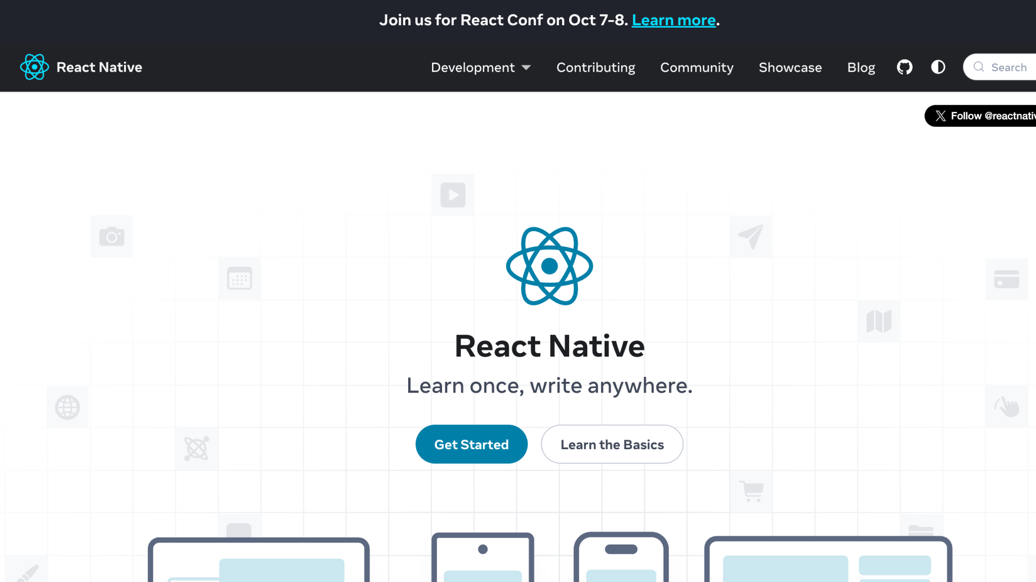Click the React Native atom logo

click(34, 67)
